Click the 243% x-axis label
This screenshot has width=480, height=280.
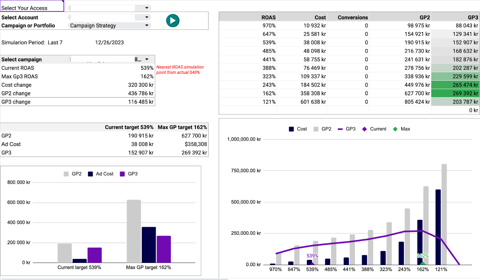pyautogui.click(x=404, y=269)
